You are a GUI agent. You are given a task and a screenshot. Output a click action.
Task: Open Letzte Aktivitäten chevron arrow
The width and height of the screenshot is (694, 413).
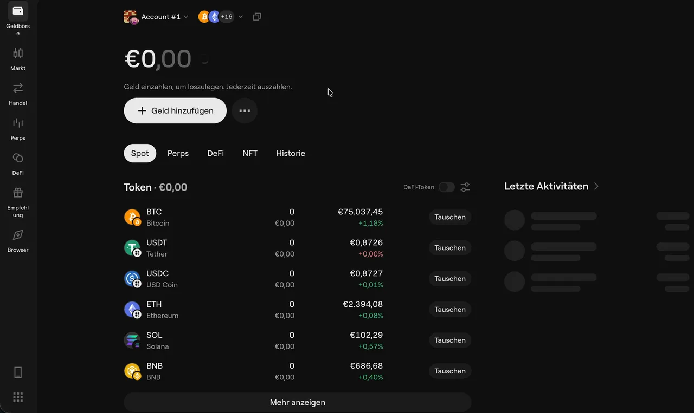point(596,186)
